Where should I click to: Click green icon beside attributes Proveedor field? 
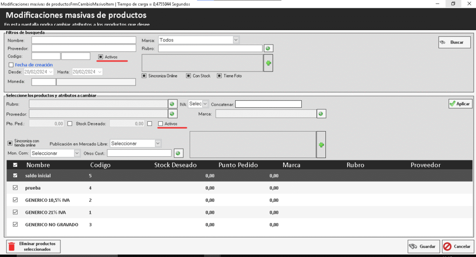click(x=172, y=114)
